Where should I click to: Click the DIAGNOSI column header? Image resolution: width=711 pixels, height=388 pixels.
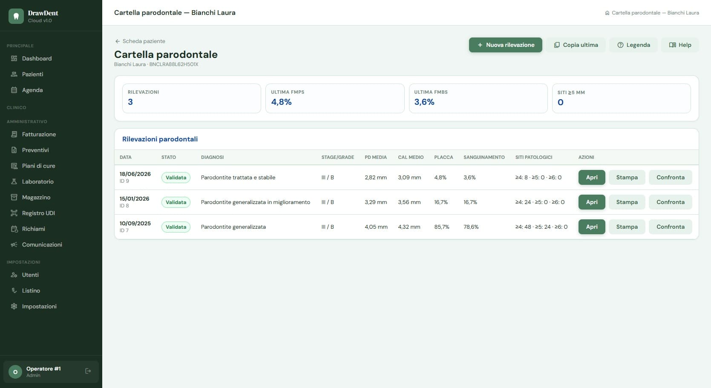click(x=212, y=157)
